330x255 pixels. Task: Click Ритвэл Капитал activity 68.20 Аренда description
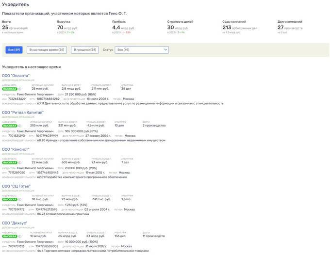(101, 140)
